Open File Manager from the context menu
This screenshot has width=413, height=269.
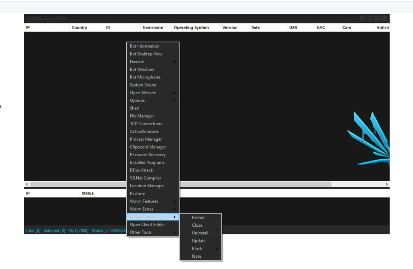pos(142,116)
